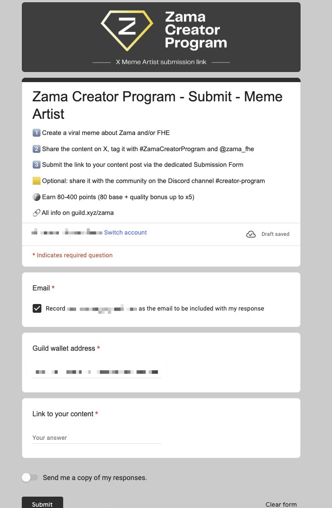Click the keycap 1 emoji bullet
This screenshot has height=508, width=332.
36,133
